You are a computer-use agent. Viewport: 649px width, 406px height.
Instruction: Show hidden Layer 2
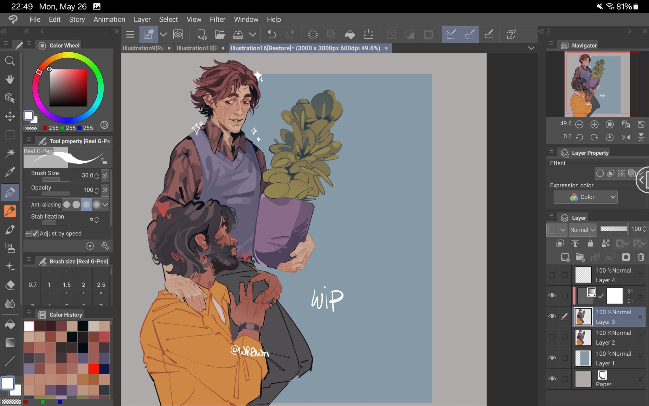tap(552, 337)
